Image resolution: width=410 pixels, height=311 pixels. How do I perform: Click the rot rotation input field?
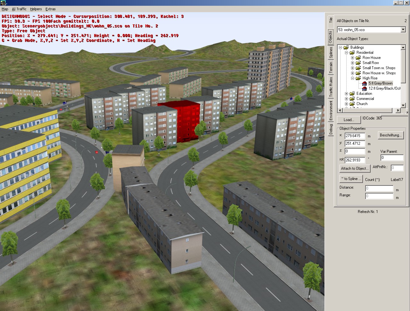coord(355,160)
